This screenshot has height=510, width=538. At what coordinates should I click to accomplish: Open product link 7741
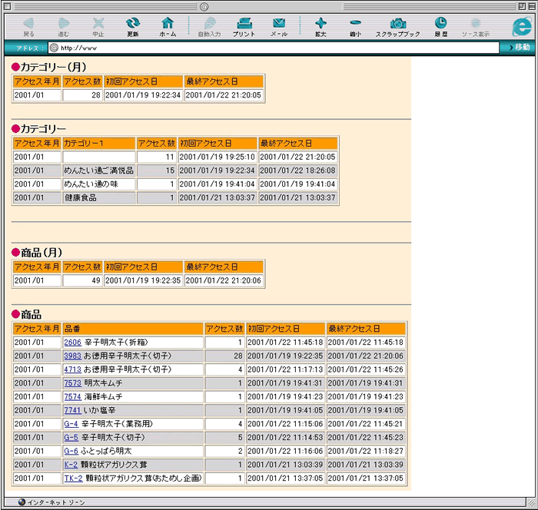[73, 410]
